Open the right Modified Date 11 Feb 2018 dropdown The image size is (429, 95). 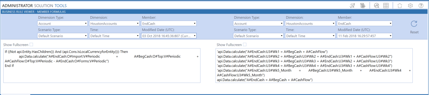[x=365, y=36]
